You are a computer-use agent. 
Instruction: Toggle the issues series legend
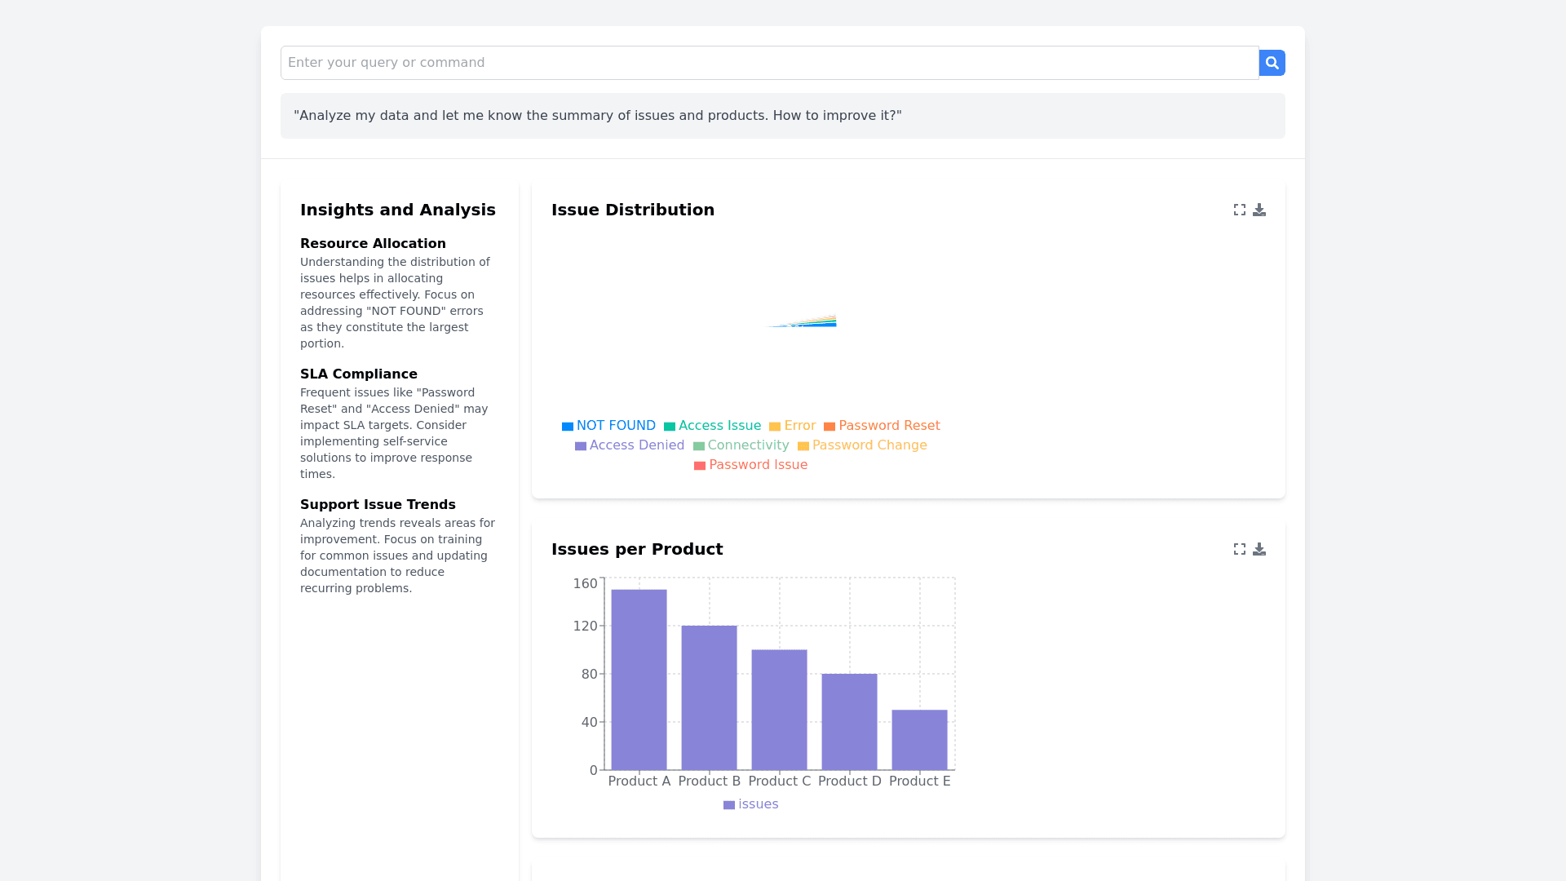click(750, 804)
